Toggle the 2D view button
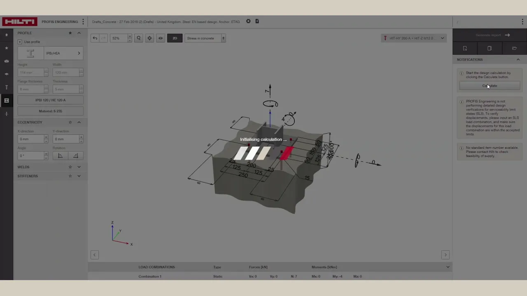This screenshot has width=527, height=296. (175, 38)
